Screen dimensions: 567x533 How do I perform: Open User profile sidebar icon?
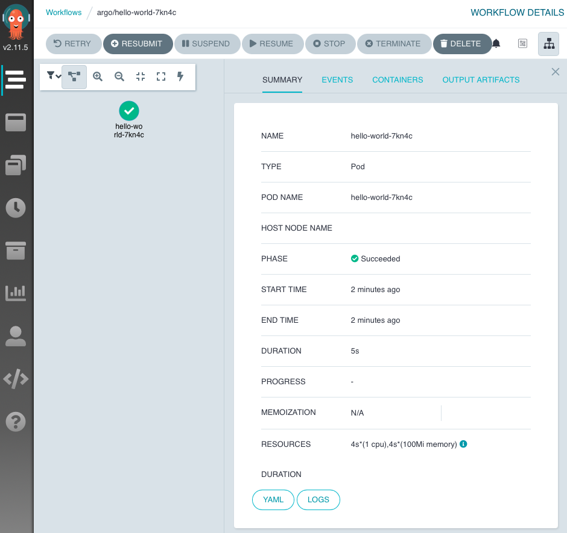click(16, 336)
